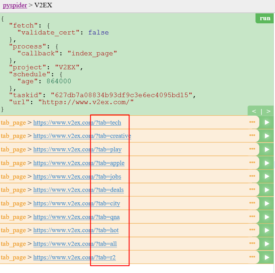Image resolution: width=275 pixels, height=273 pixels.
Task: Run the task for ?tab=tech row
Action: 267,122
